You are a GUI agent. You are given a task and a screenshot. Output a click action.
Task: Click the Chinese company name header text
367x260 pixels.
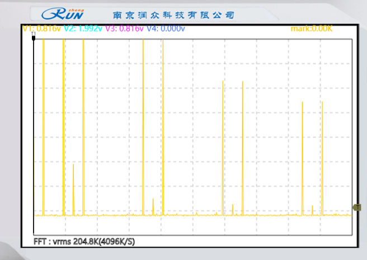(173, 15)
